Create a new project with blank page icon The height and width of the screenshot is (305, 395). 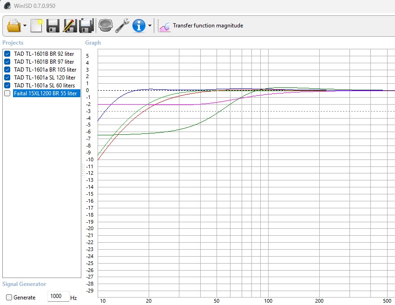(x=37, y=26)
